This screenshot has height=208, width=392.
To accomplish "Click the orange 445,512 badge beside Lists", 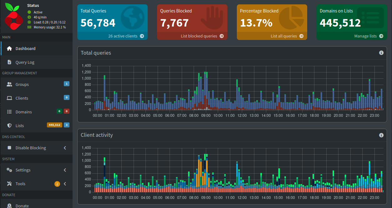I will 54,125.
